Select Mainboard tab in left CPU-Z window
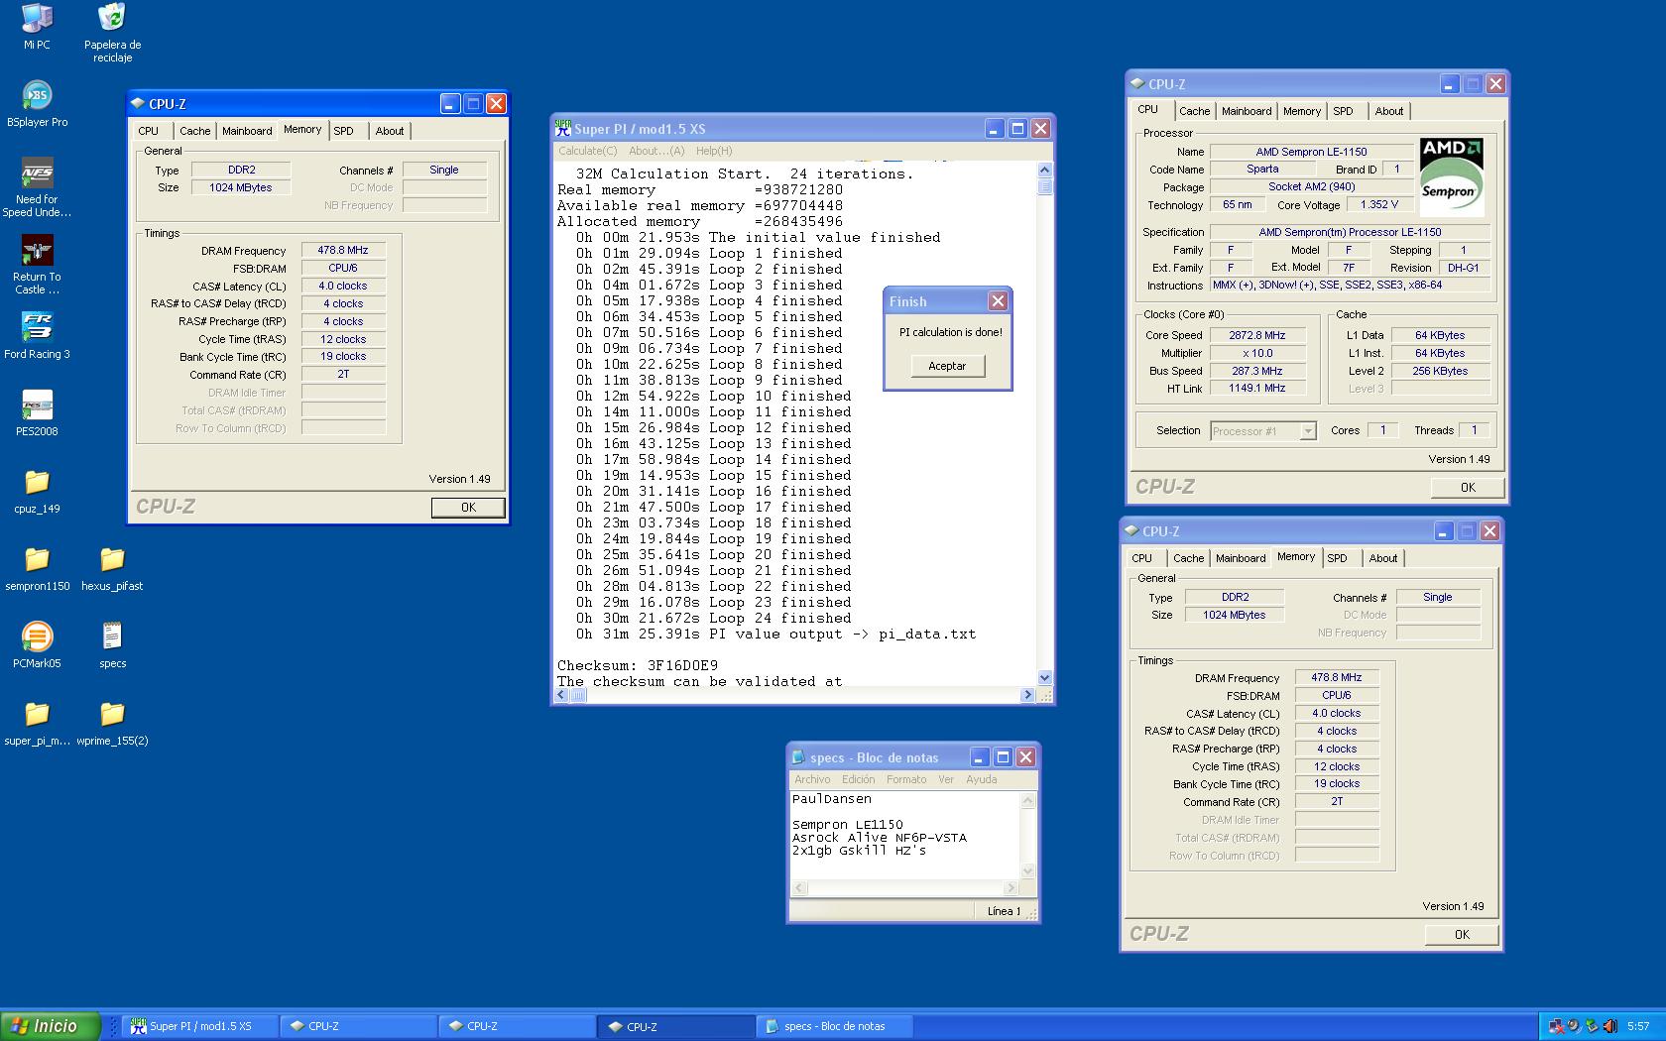1666x1041 pixels. click(x=247, y=131)
